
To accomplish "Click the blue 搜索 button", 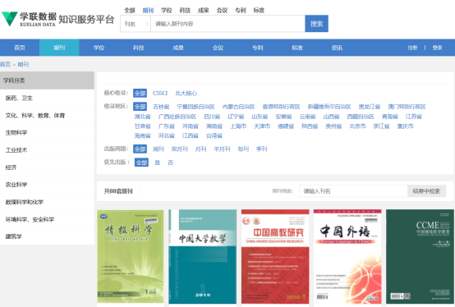I will (316, 24).
